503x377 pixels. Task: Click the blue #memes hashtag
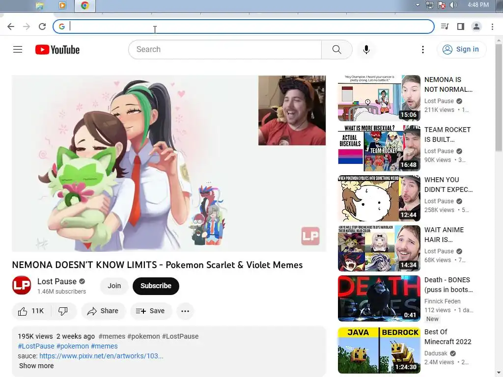[104, 346]
